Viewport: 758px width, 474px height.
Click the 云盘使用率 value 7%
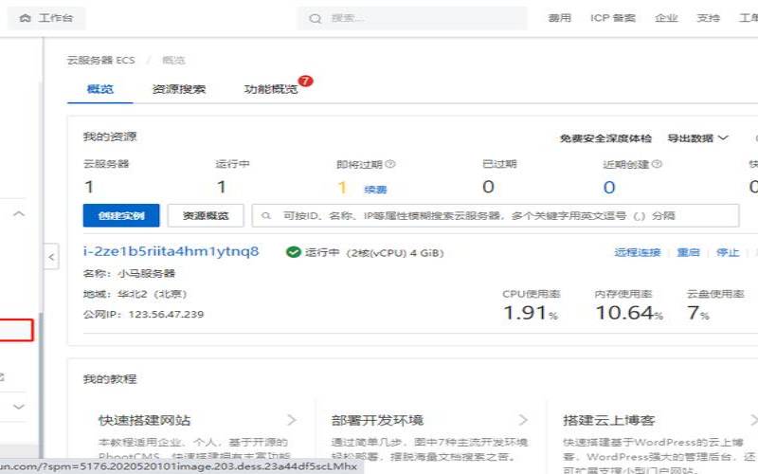698,313
